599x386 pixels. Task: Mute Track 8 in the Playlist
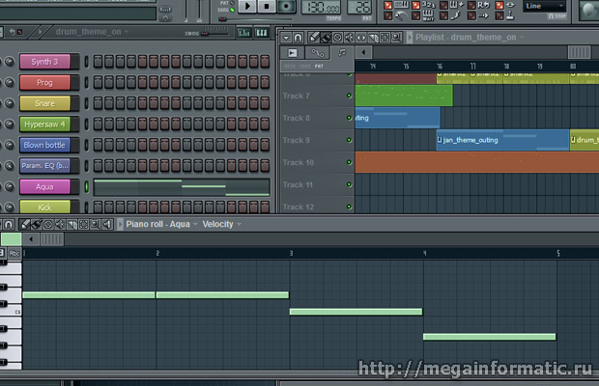point(349,118)
